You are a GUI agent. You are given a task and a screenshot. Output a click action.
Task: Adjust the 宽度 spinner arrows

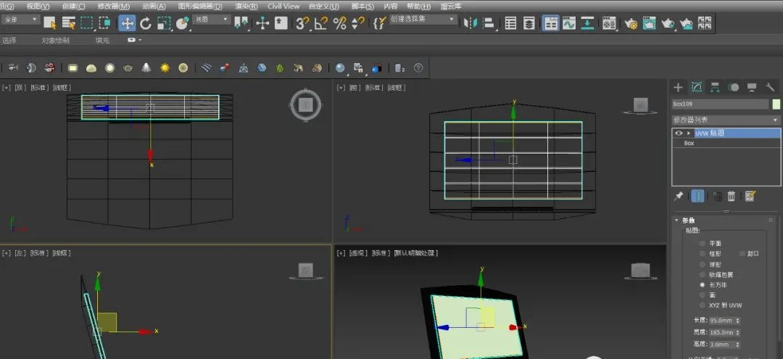click(x=738, y=332)
